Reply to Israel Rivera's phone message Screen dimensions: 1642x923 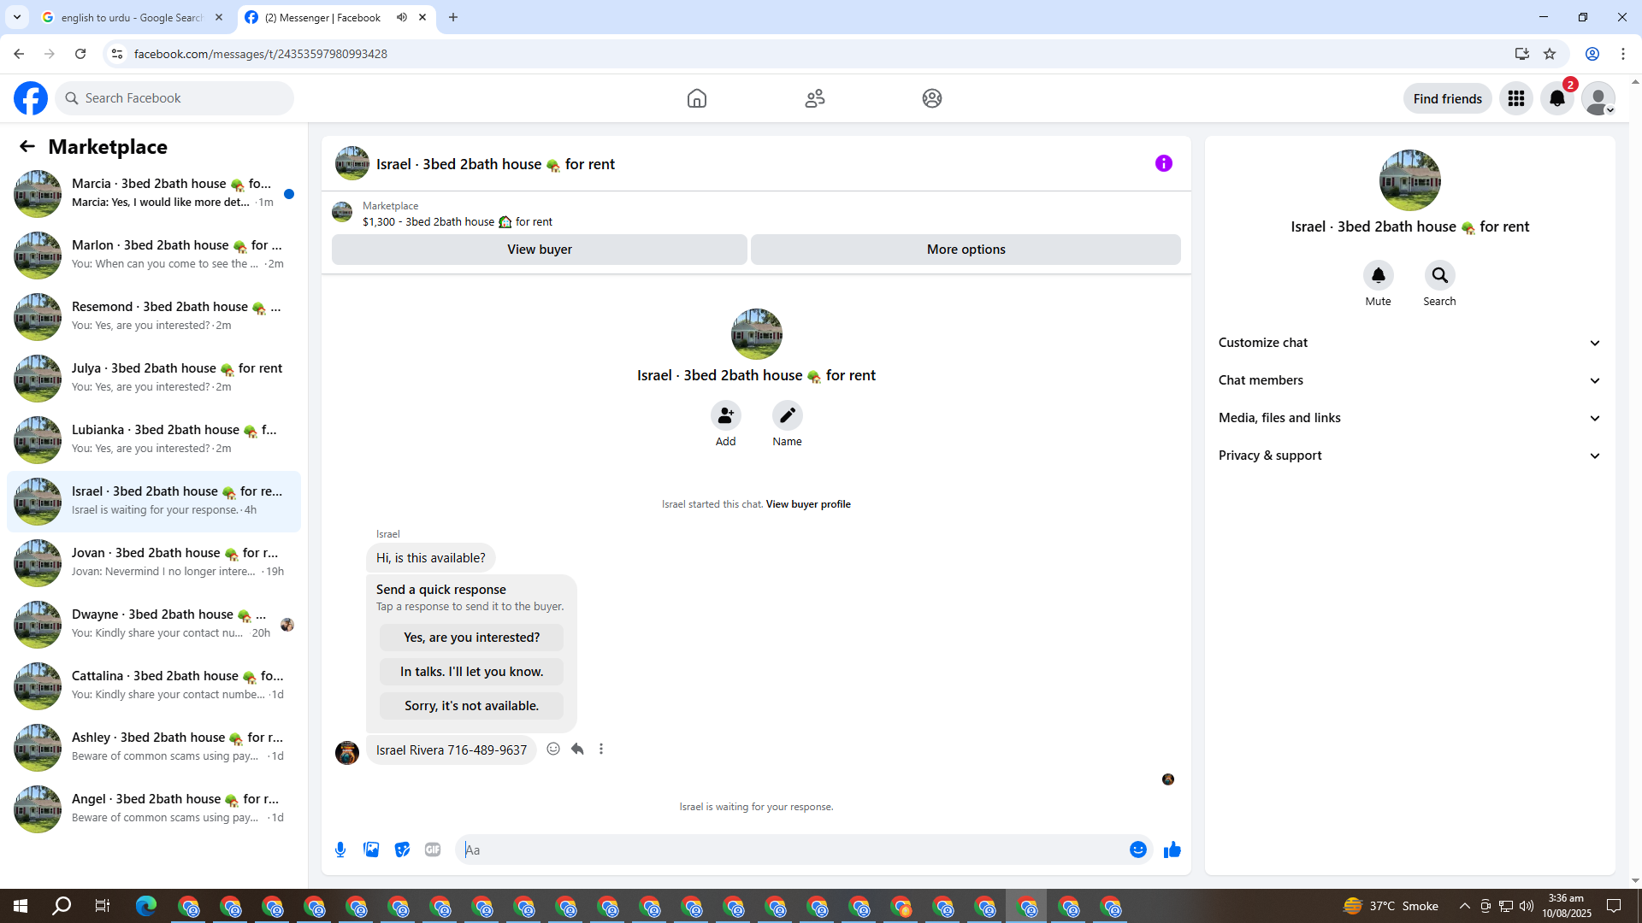577,749
